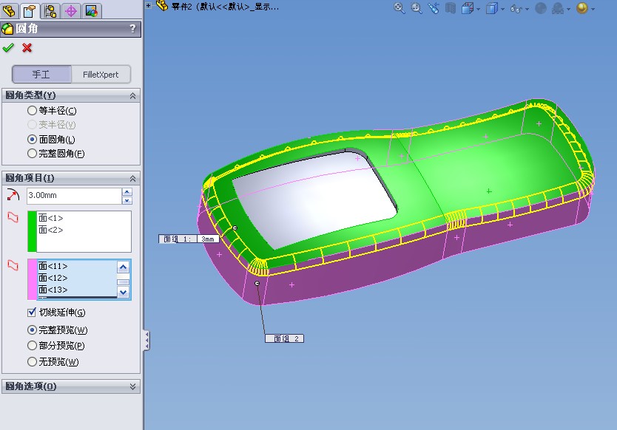Click the up arrow of second face list
Viewport: 617px width, 430px height.
[123, 267]
